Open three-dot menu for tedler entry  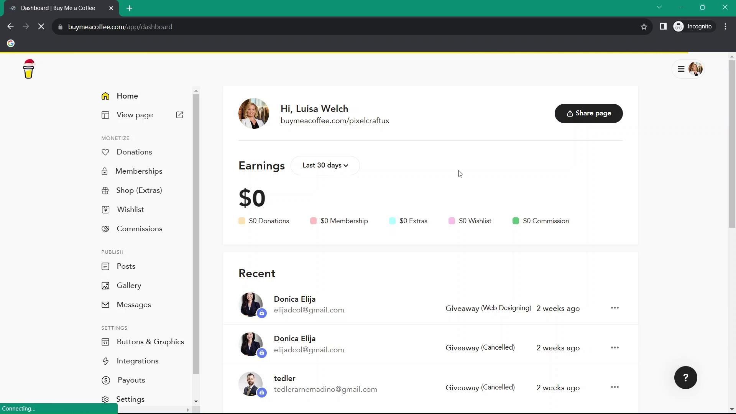coord(614,387)
